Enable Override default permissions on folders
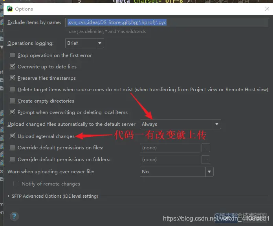This screenshot has width=273, height=226. tap(12, 159)
